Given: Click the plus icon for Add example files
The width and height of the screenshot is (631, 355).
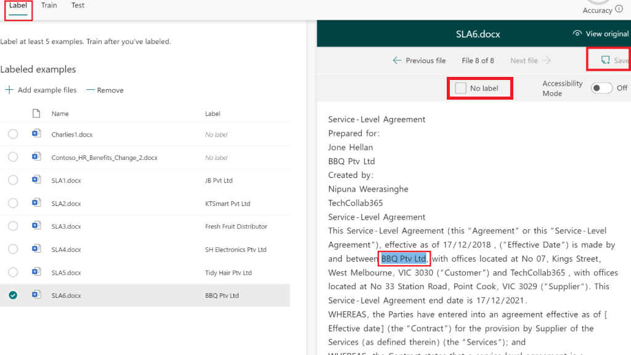Looking at the screenshot, I should tap(9, 90).
